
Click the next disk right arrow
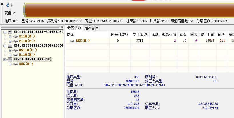click(x=11, y=5)
